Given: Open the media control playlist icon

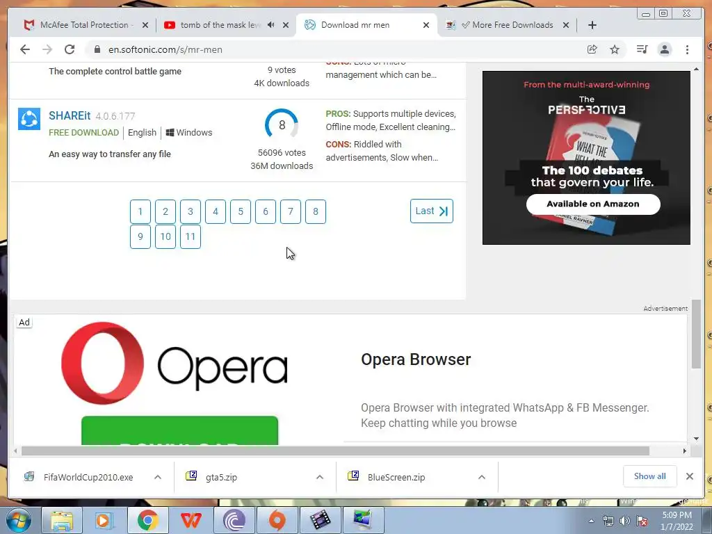Looking at the screenshot, I should 642,49.
